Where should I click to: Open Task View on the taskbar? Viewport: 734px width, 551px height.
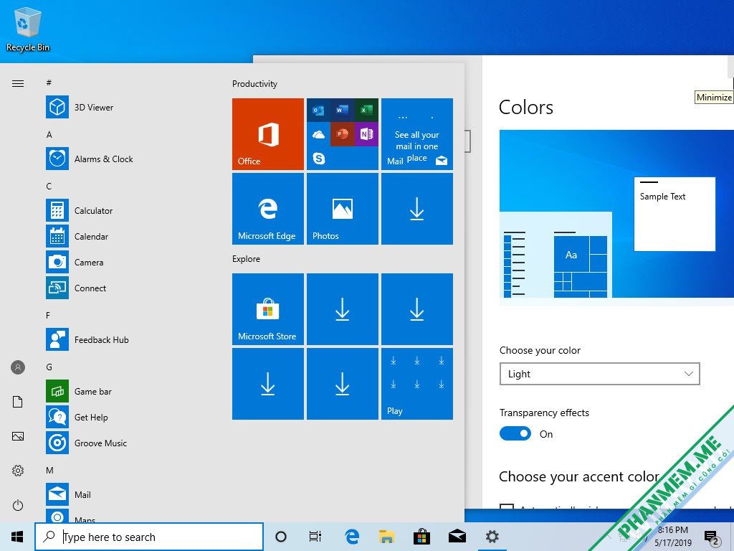pyautogui.click(x=315, y=537)
